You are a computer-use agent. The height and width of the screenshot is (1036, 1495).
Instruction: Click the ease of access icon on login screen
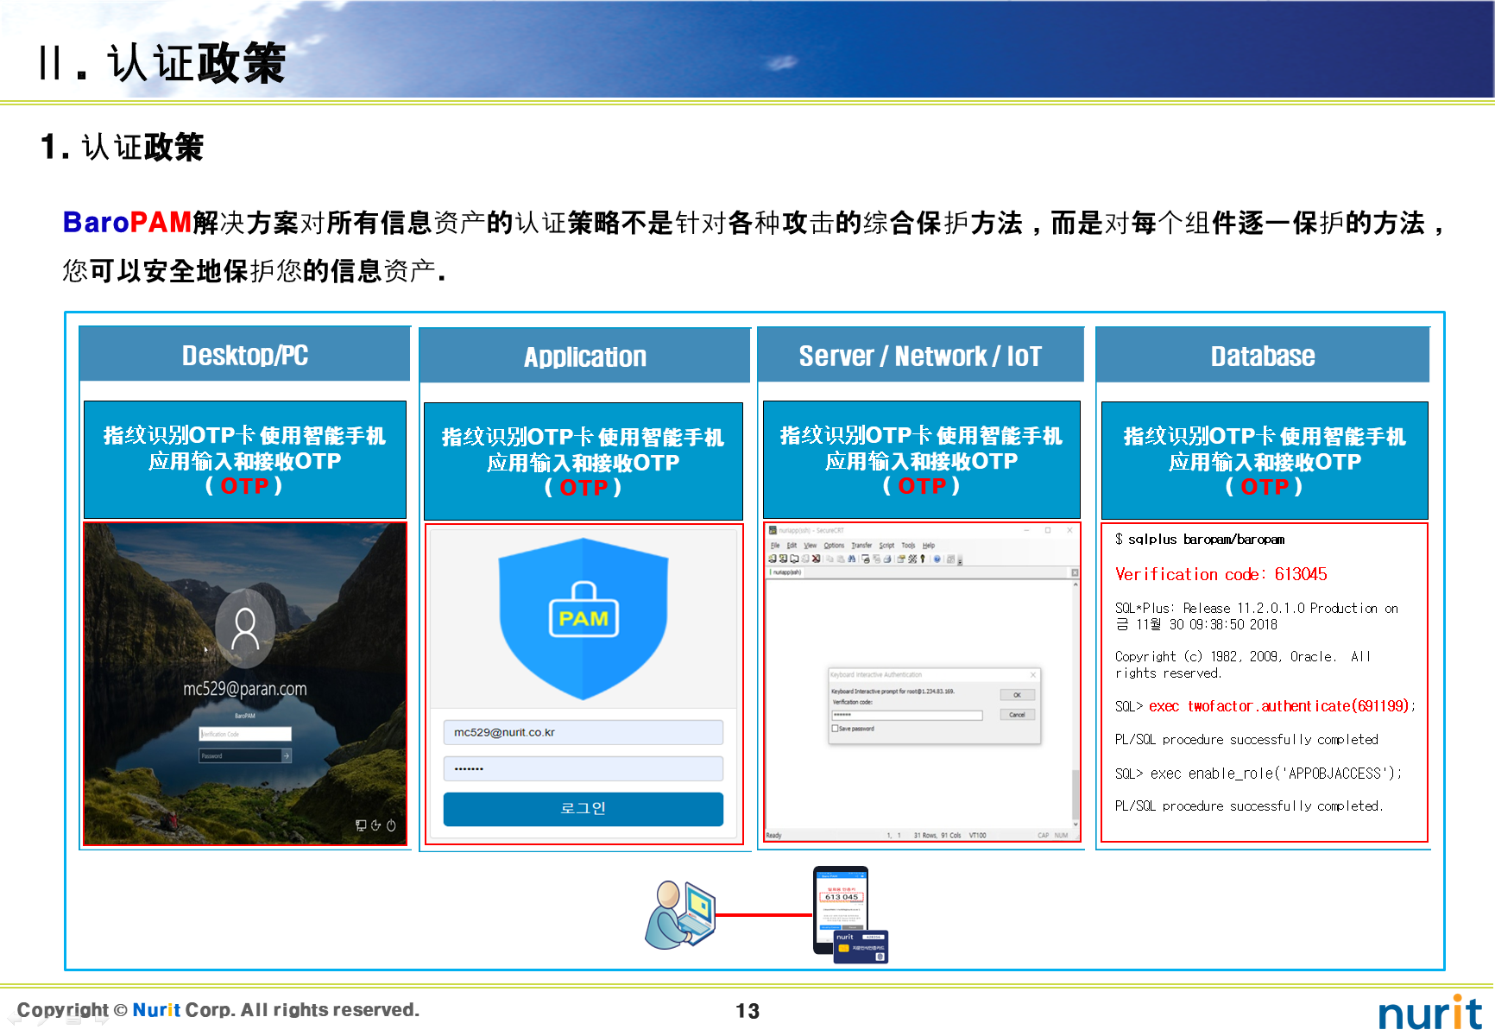pyautogui.click(x=376, y=825)
